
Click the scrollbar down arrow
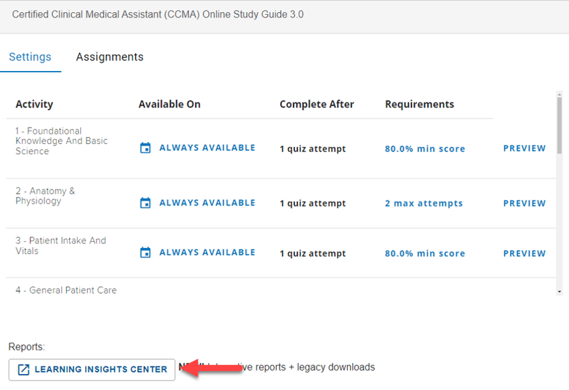560,293
